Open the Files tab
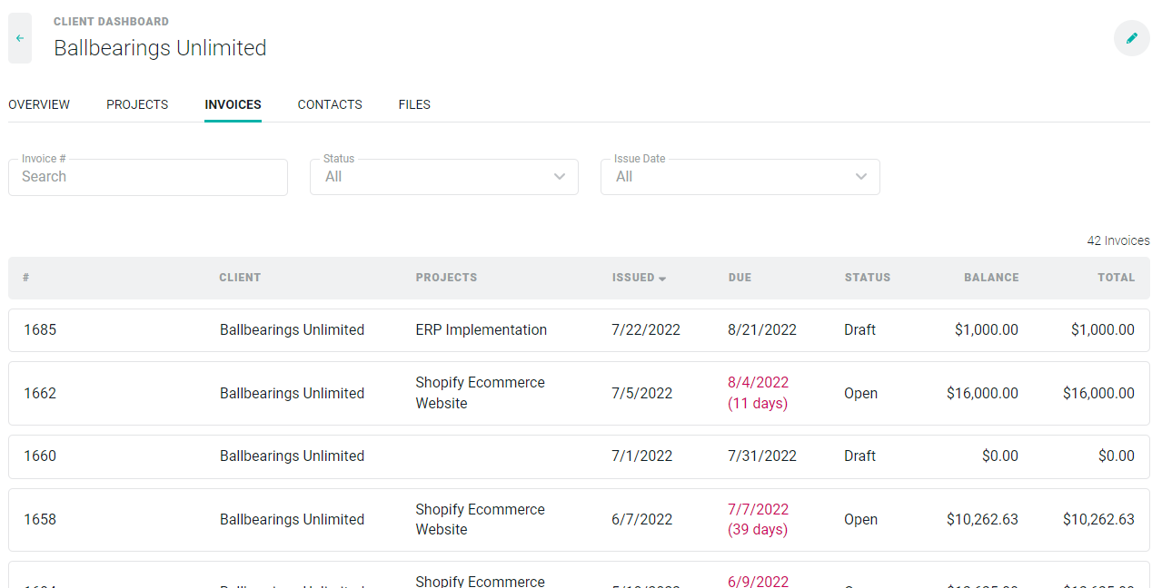Viewport: 1162px width, 588px height. pyautogui.click(x=414, y=104)
